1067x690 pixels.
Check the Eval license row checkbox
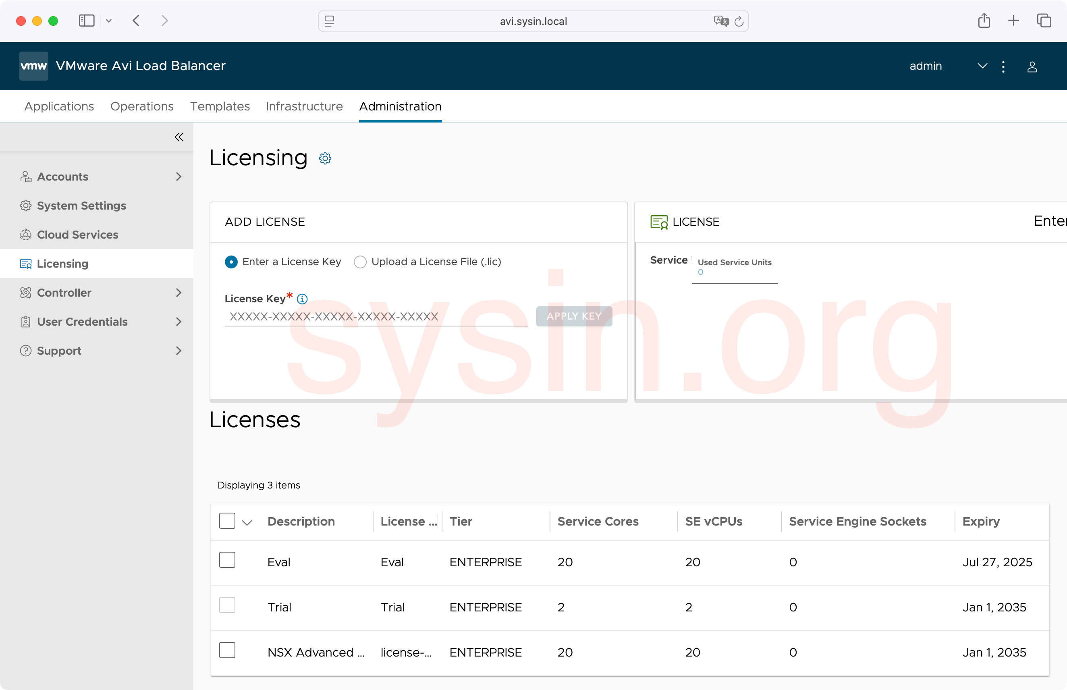click(x=227, y=560)
